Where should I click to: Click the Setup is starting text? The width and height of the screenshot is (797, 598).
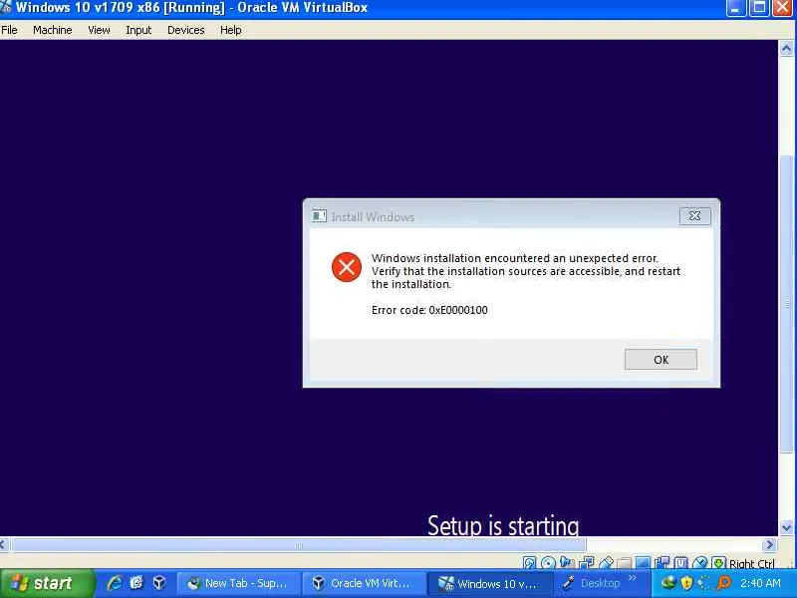coord(503,525)
